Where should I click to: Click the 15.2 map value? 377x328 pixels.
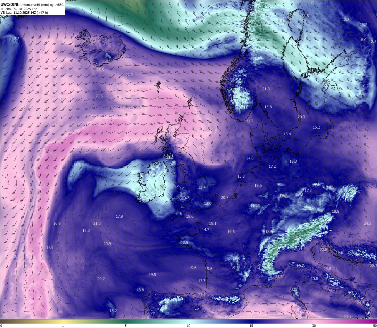point(316,127)
